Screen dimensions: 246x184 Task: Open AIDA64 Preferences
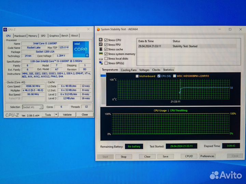point(207,156)
